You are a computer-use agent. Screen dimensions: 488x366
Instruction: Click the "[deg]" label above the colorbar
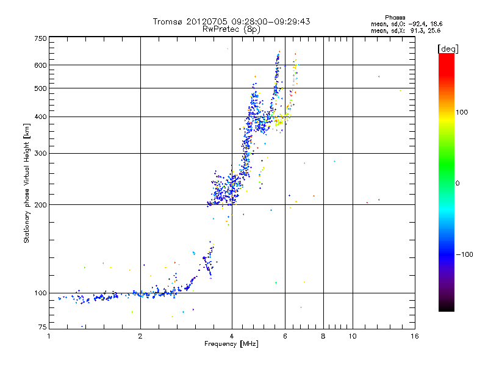pyautogui.click(x=448, y=49)
